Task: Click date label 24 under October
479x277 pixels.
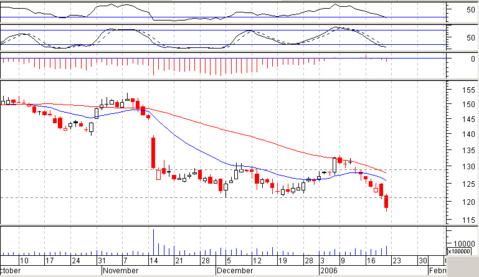Action: pos(75,261)
